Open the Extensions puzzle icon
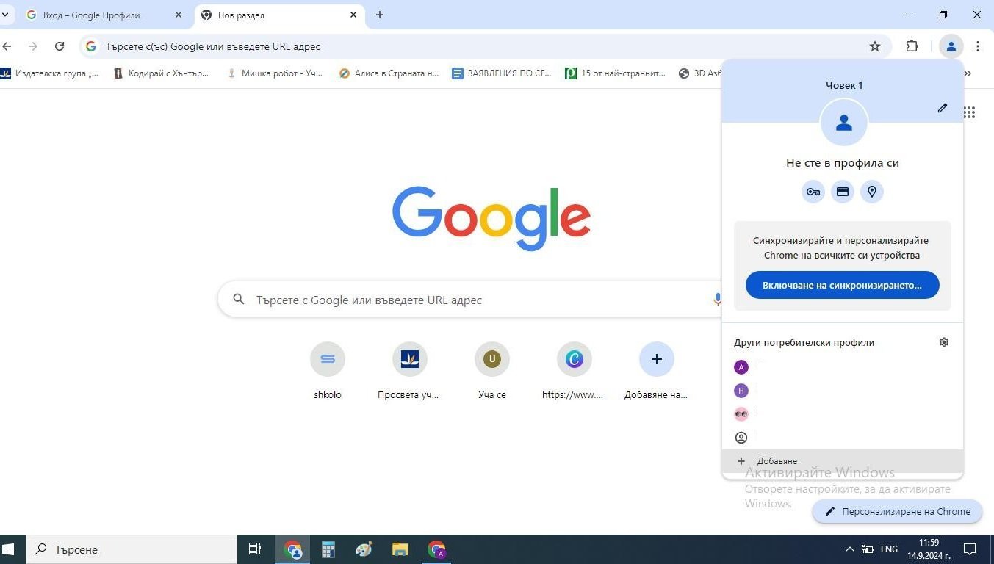This screenshot has height=564, width=994. coord(912,46)
